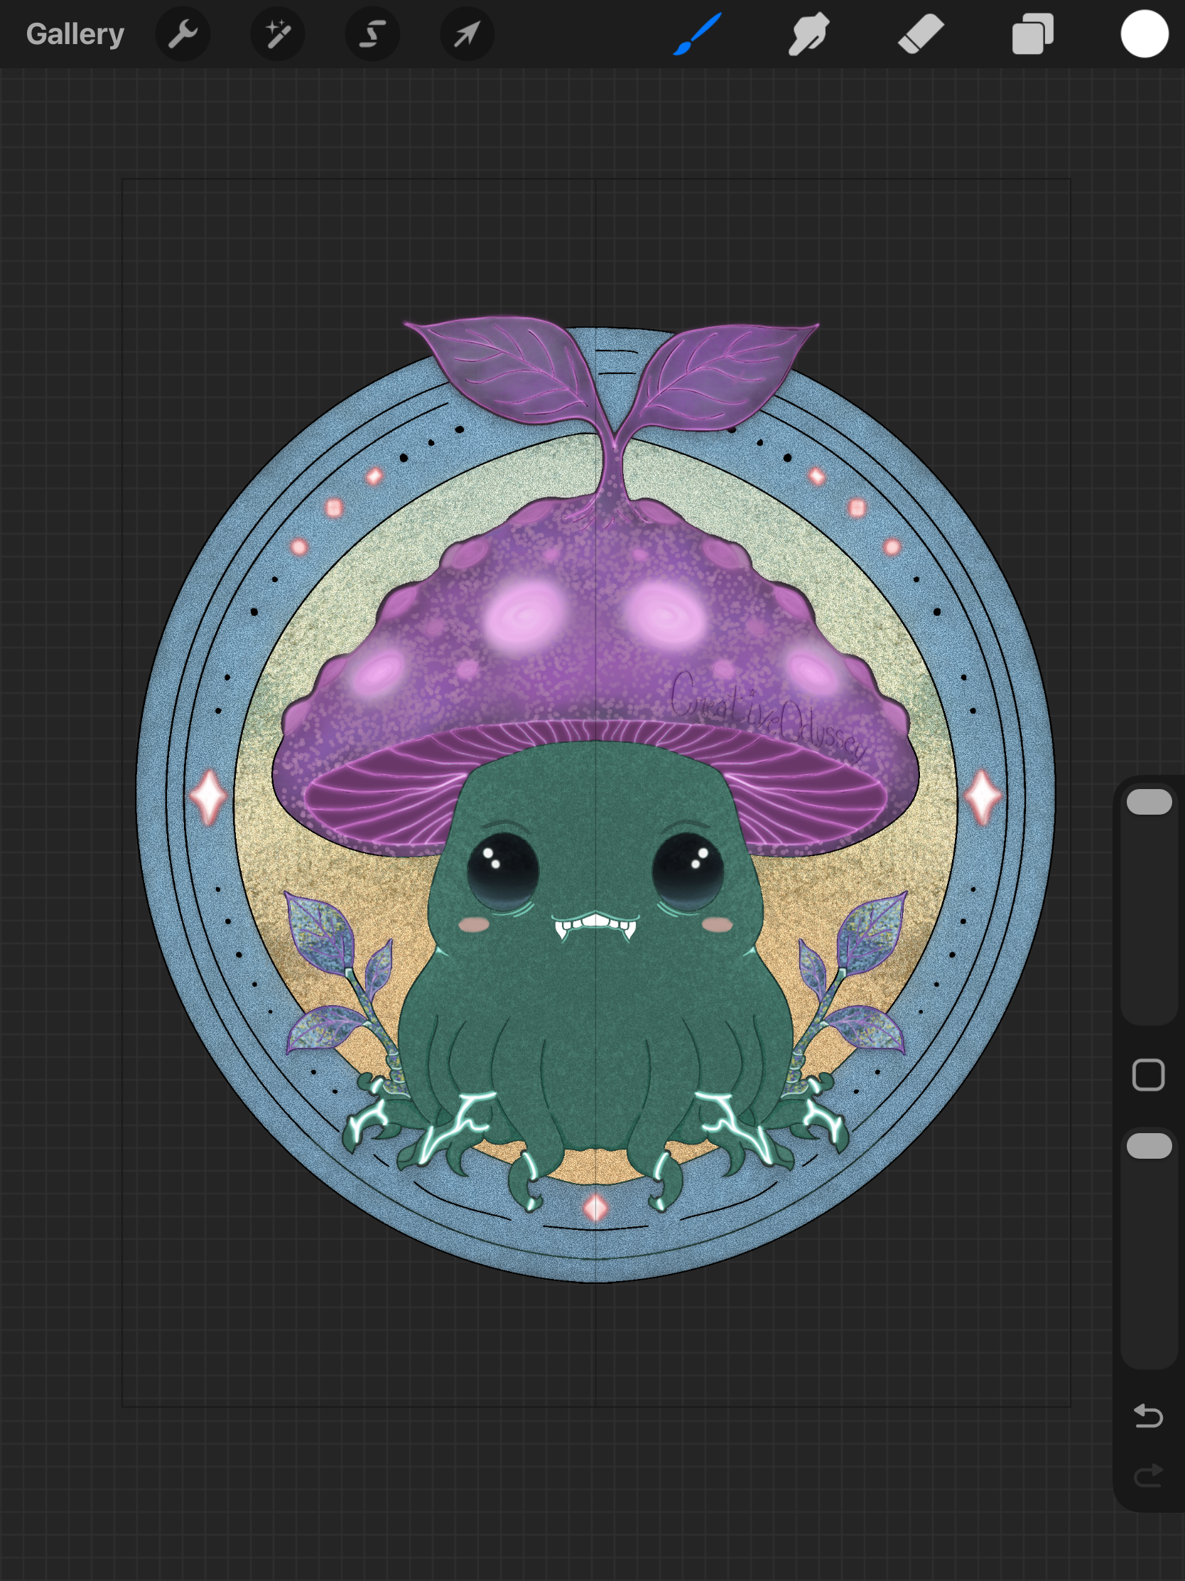Click the brush size slider handle
Image resolution: width=1185 pixels, height=1581 pixels.
click(1149, 802)
